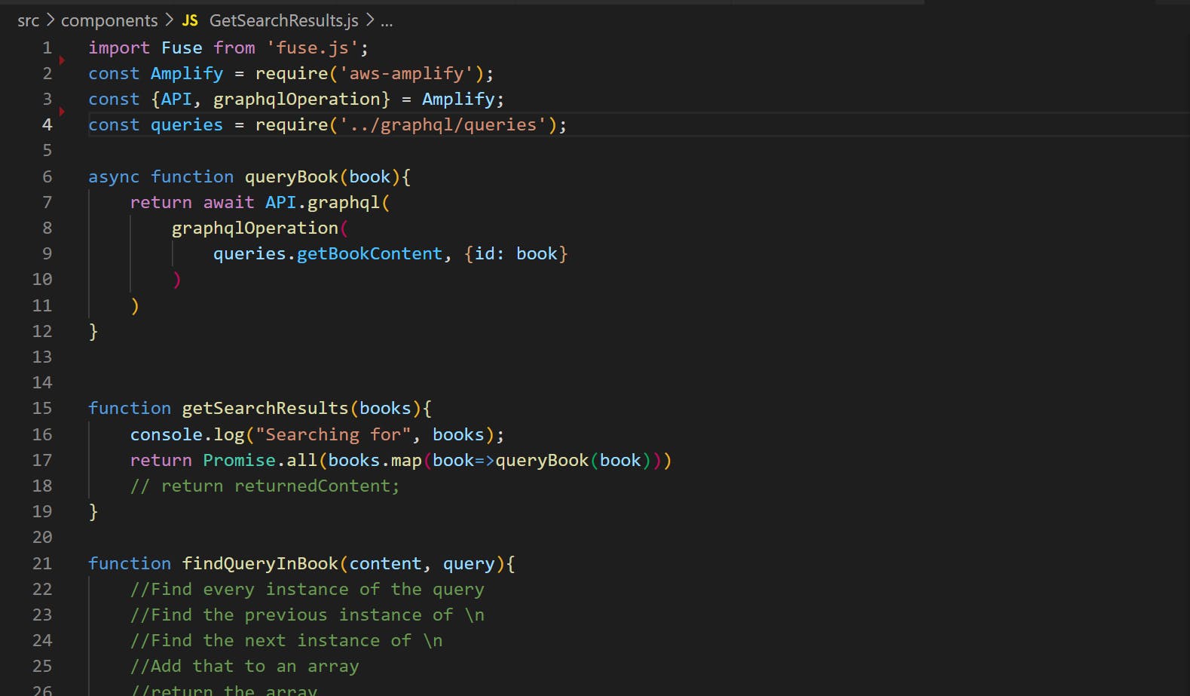
Task: Click the "Searching for" string literal
Action: (x=333, y=434)
